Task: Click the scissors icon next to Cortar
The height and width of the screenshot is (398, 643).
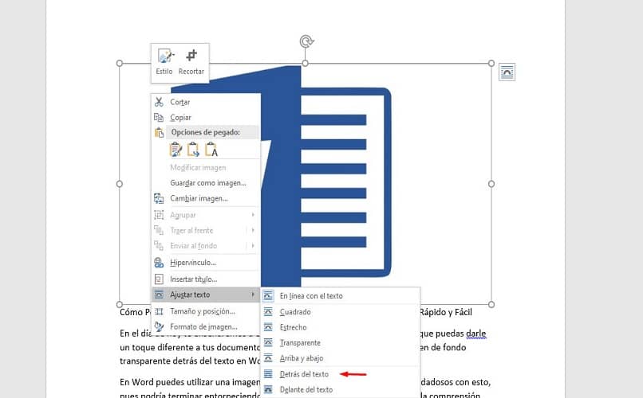Action: 159,102
